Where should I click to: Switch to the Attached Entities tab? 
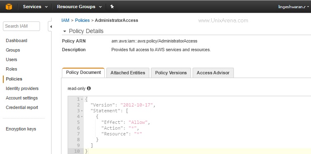coord(128,73)
